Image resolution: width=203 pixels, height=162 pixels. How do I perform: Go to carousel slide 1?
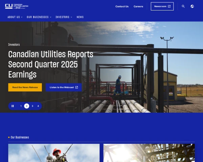click(21, 106)
